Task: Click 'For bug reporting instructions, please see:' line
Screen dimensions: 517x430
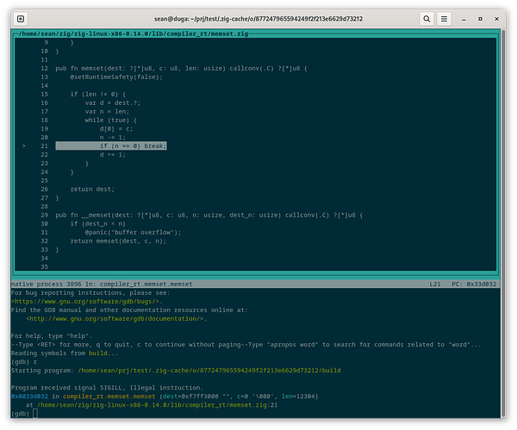Action: click(90, 292)
